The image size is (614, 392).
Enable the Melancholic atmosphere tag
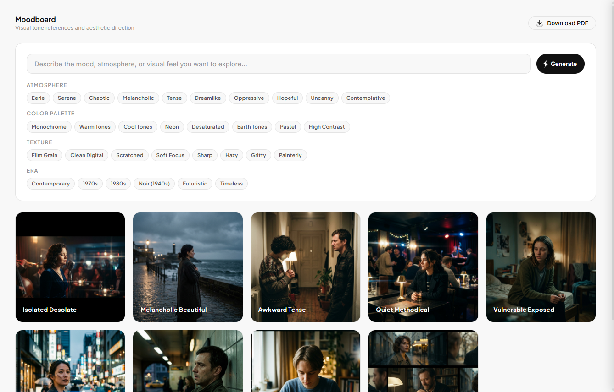tap(138, 98)
